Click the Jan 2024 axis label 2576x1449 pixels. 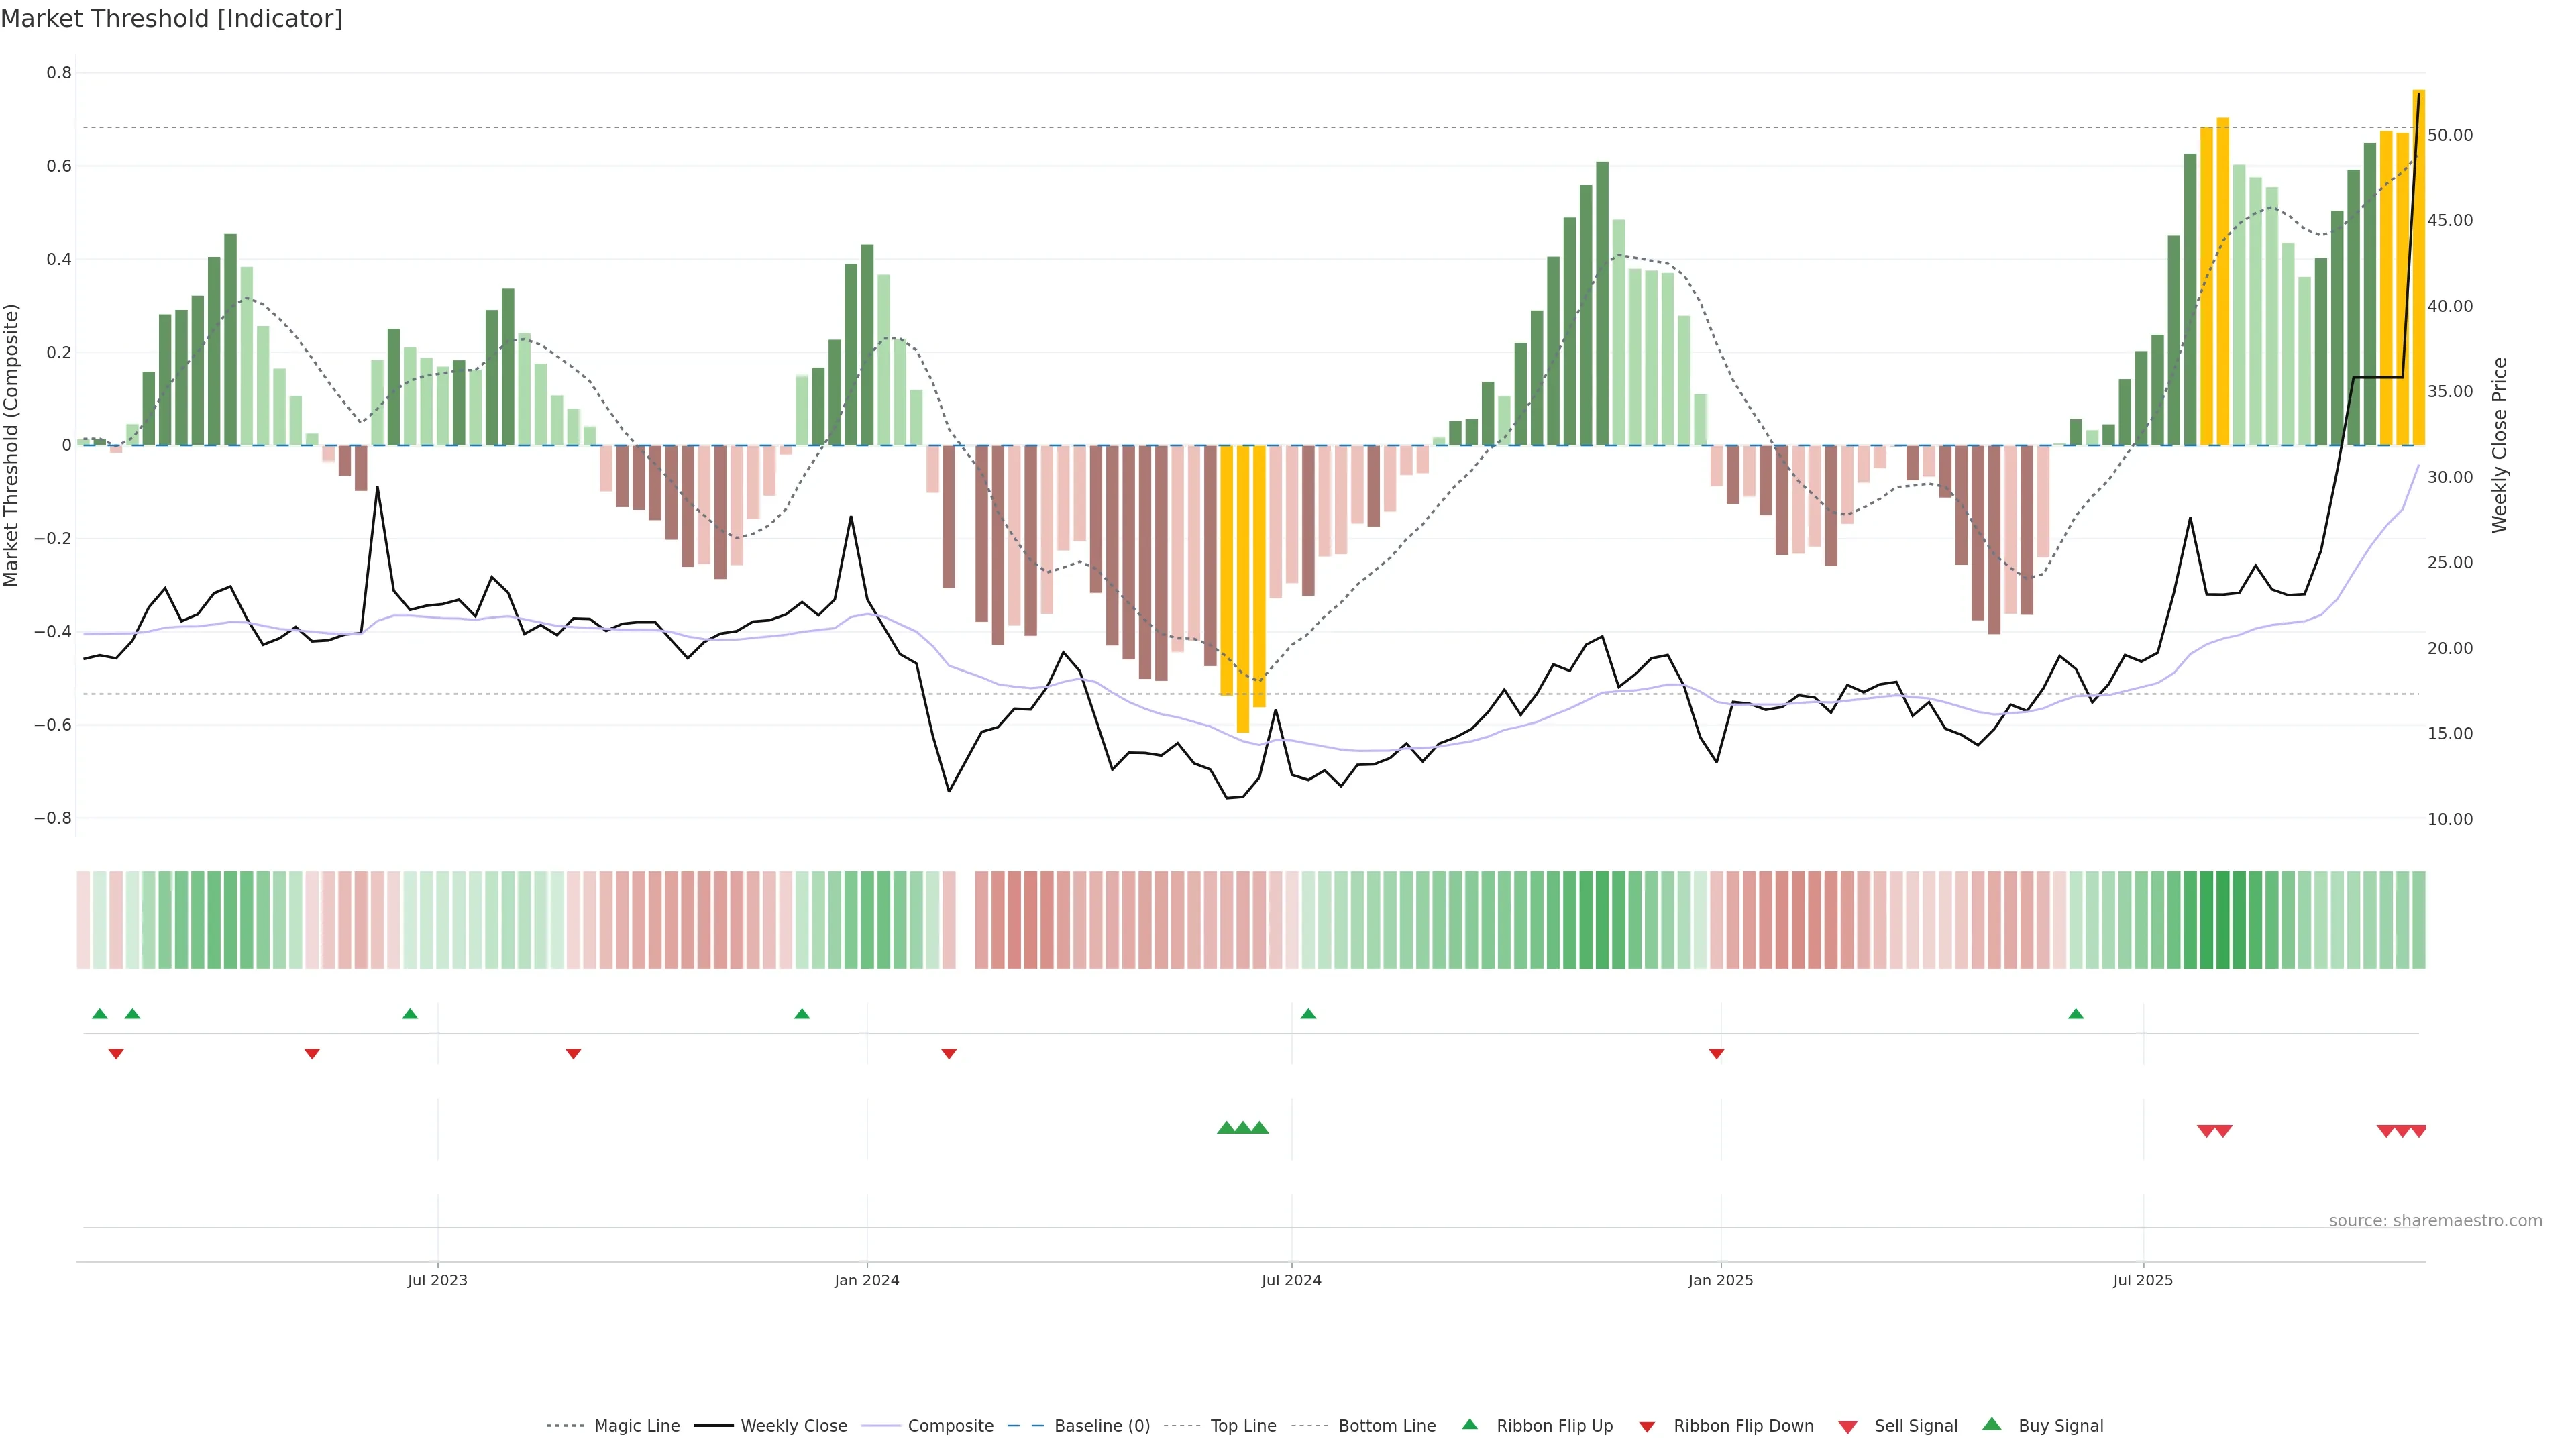[x=866, y=1280]
